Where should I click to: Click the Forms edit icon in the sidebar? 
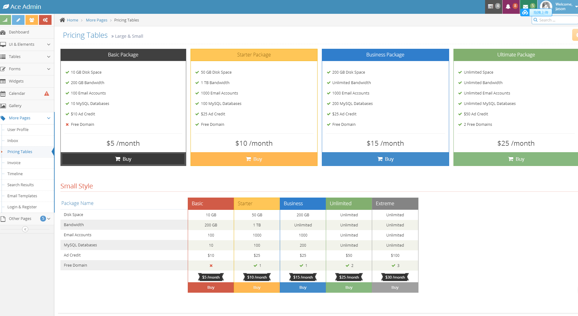3,69
